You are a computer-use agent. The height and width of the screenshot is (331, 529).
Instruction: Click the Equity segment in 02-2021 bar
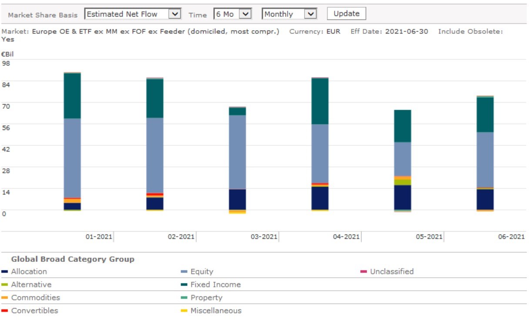pyautogui.click(x=155, y=155)
